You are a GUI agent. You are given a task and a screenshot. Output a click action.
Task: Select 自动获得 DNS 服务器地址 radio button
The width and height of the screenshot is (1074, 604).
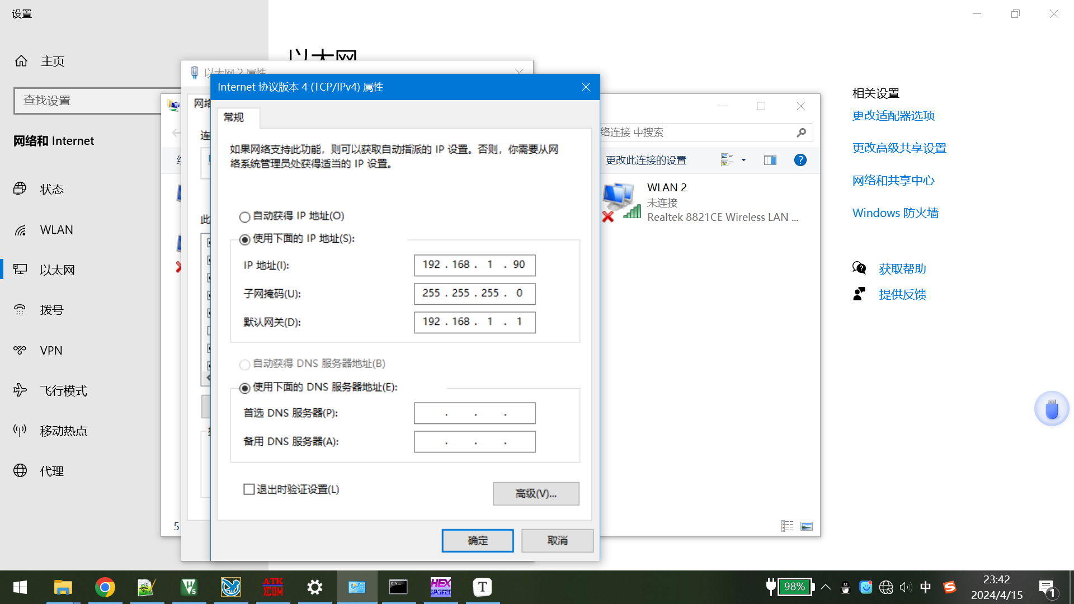tap(244, 364)
